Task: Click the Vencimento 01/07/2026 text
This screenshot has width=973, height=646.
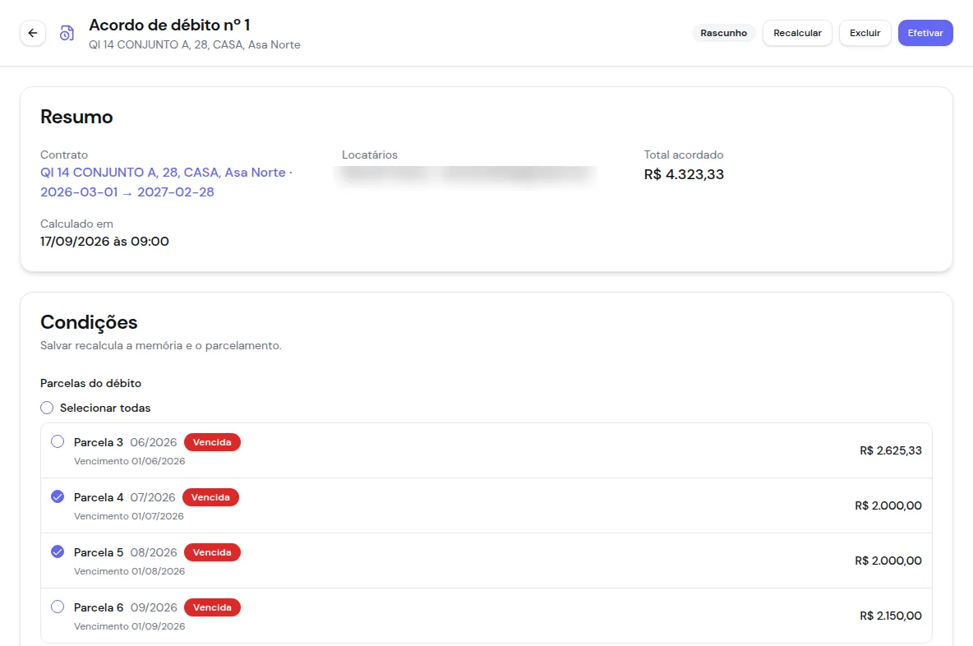Action: click(128, 516)
